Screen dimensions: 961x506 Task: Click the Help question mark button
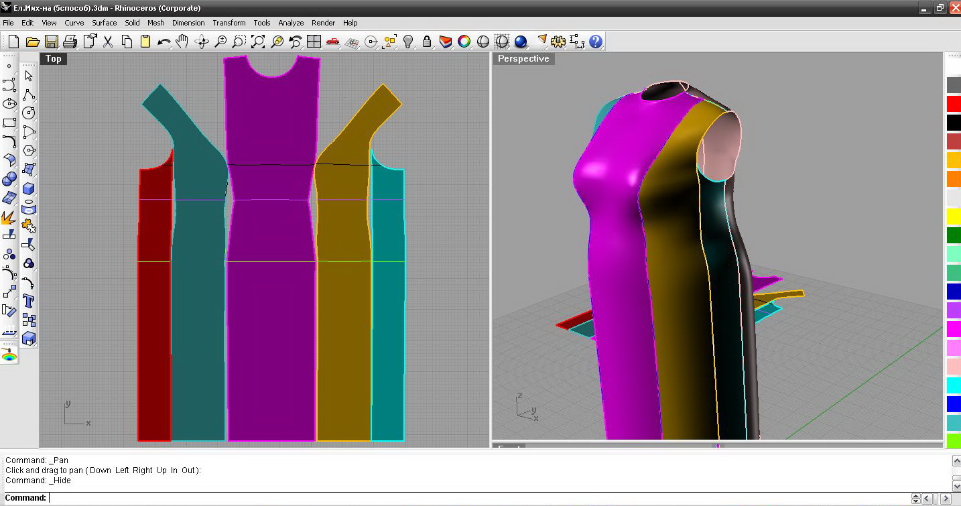[596, 42]
